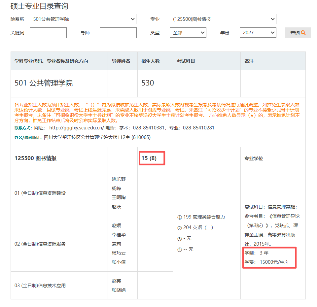
Task: Select direction 03 信息技术应用
Action: pos(40,286)
